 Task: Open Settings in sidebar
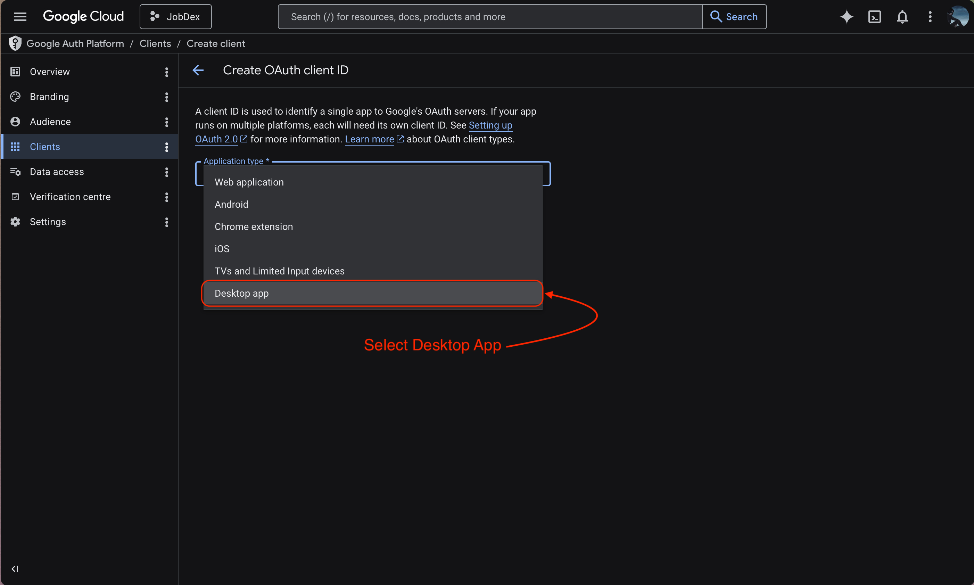click(89, 222)
